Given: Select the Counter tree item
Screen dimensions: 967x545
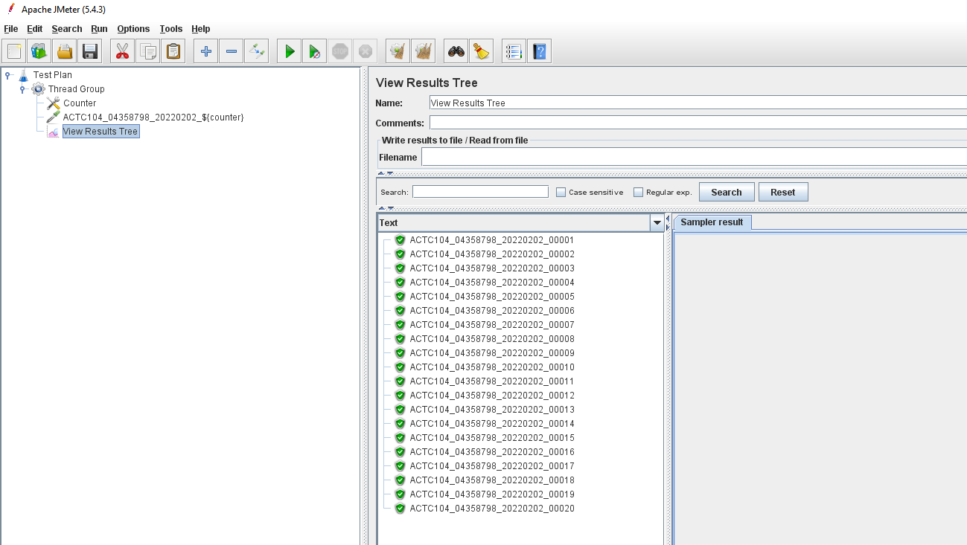Looking at the screenshot, I should pos(80,103).
